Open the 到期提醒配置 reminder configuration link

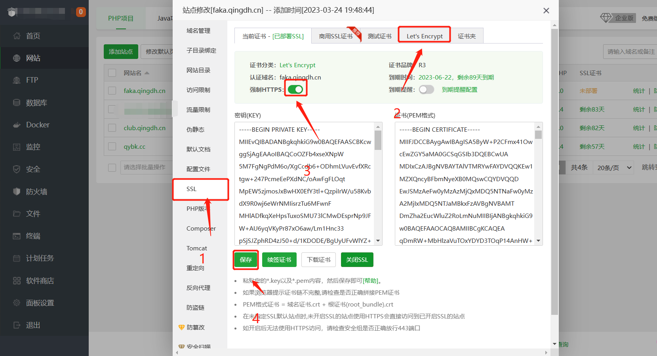(x=459, y=89)
